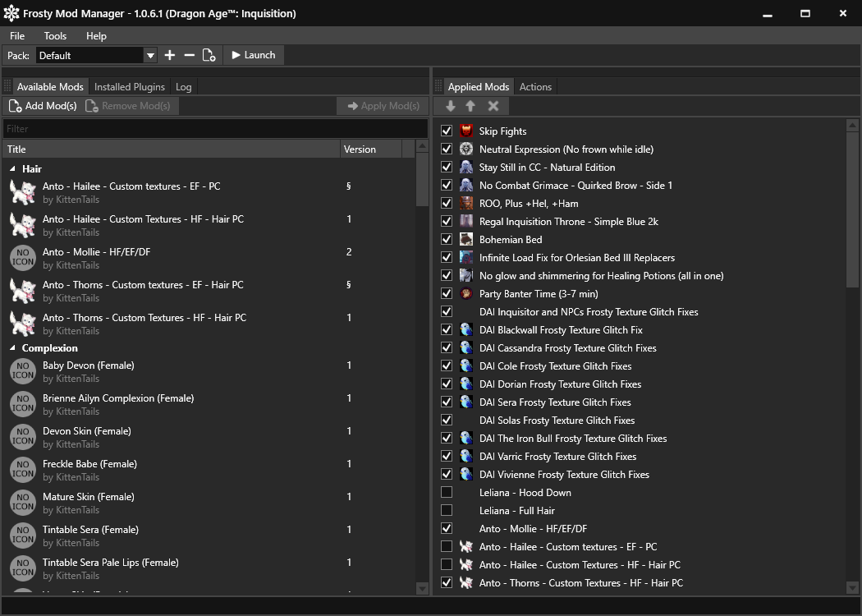Click the add pack plus icon
This screenshot has width=862, height=616.
[170, 55]
